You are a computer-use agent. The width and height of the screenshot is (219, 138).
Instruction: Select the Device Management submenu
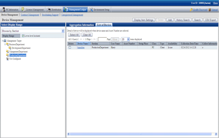10,15
